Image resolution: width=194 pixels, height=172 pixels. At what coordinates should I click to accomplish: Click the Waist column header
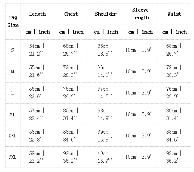174,14
